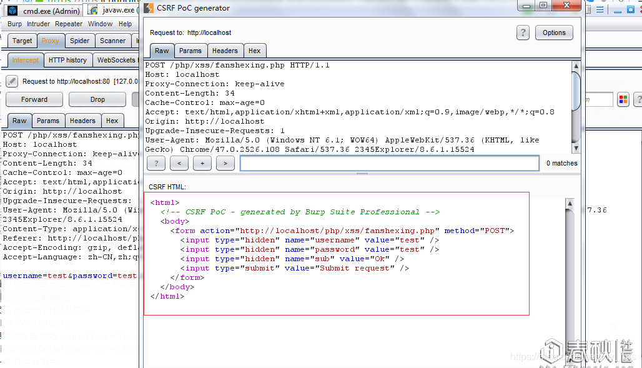Click the CSRF PoC generated comment line
Viewport: 642px width, 368px height.
pyautogui.click(x=300, y=212)
